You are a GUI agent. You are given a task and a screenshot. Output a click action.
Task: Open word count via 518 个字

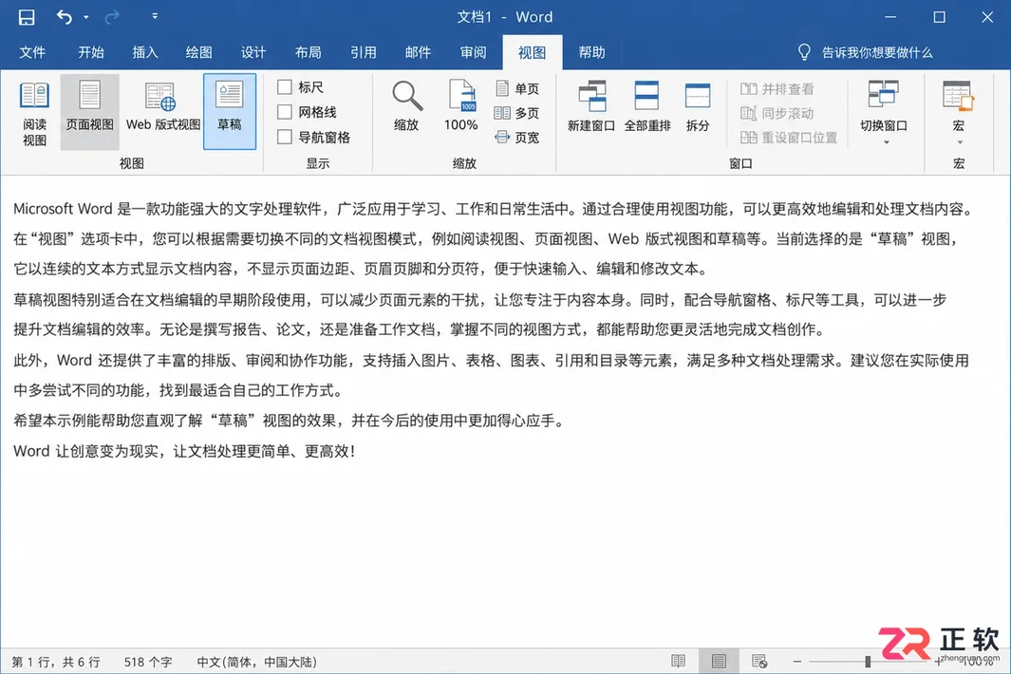click(x=148, y=662)
